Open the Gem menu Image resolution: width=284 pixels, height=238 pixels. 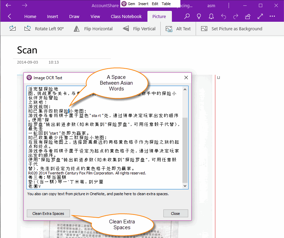[131, 4]
